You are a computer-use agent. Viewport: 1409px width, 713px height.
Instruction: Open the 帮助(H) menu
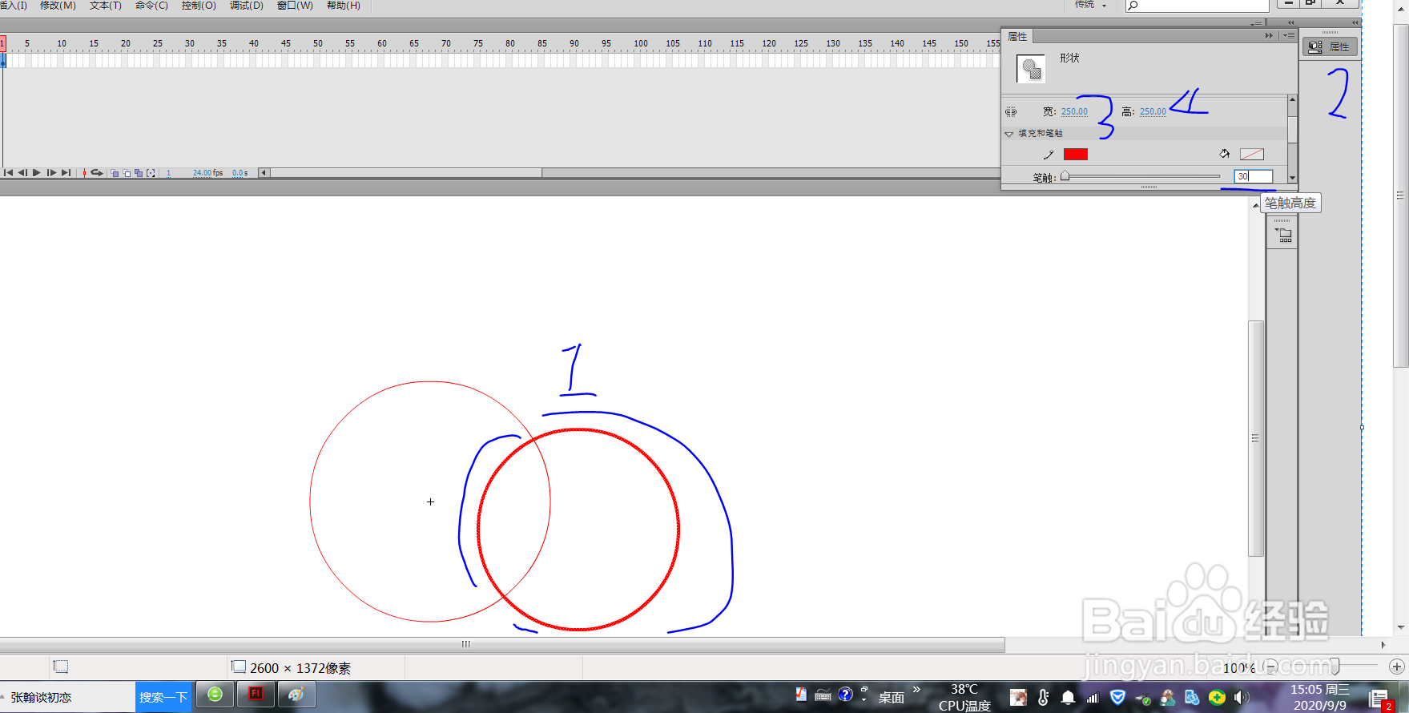click(343, 6)
